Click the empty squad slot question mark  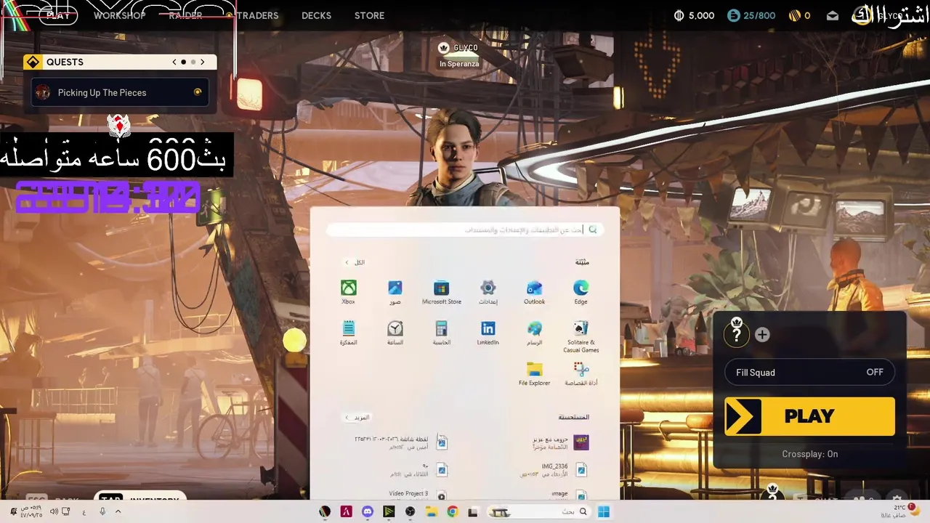click(x=737, y=333)
